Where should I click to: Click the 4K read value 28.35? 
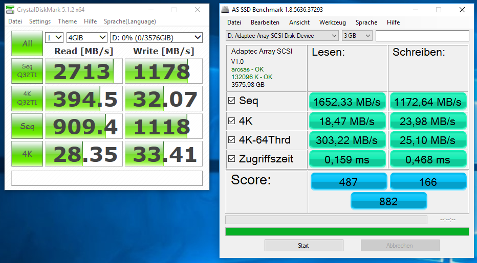pyautogui.click(x=83, y=154)
